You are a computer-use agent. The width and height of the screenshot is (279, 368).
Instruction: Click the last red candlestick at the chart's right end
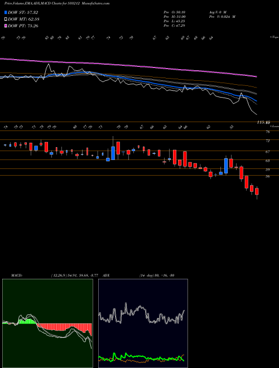pos(257,191)
